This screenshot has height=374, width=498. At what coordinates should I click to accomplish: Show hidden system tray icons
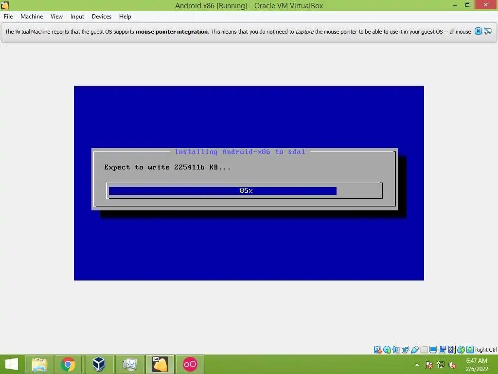pyautogui.click(x=417, y=365)
